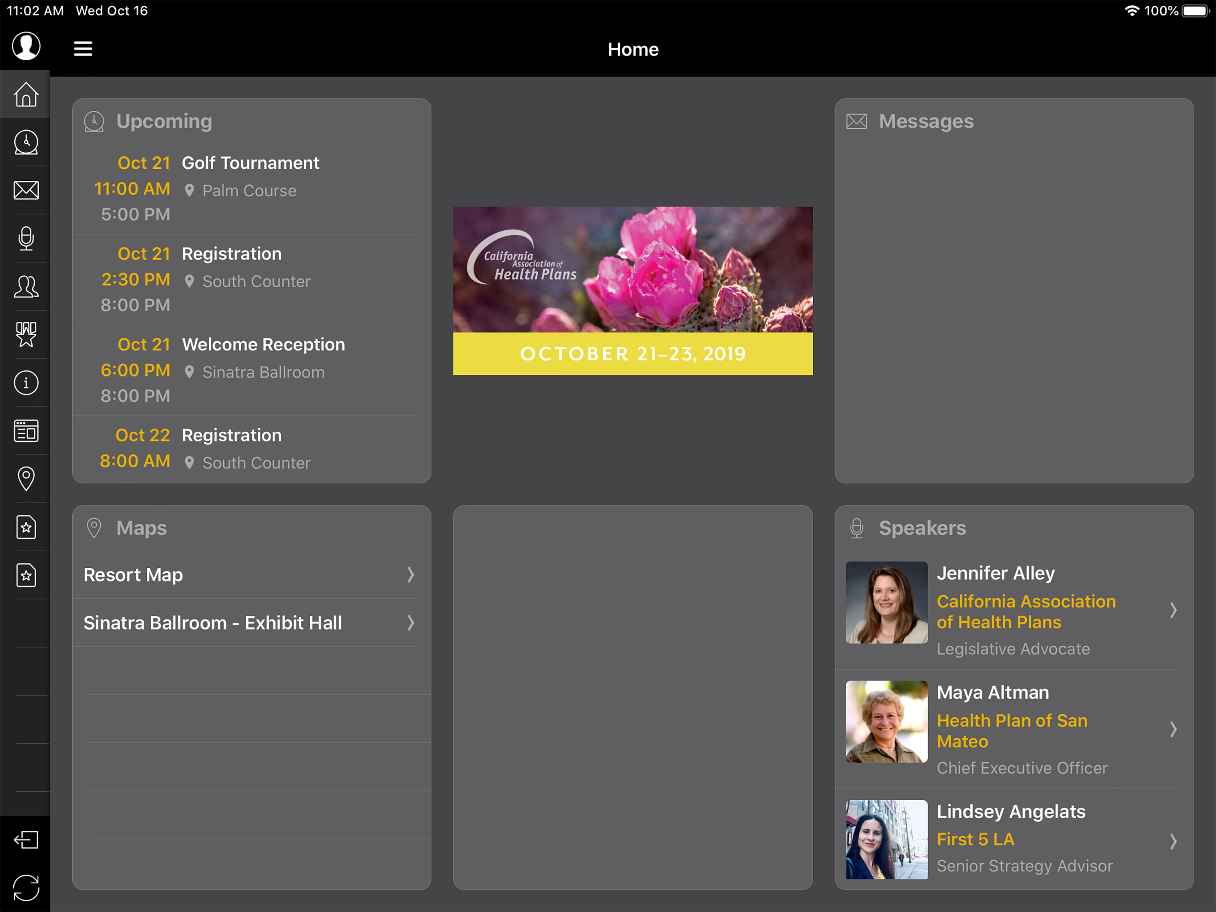The height and width of the screenshot is (912, 1216).
Task: Select speaker name Jennifer Alley
Action: pos(996,573)
